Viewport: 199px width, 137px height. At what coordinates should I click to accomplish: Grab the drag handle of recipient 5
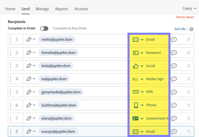click(11, 92)
